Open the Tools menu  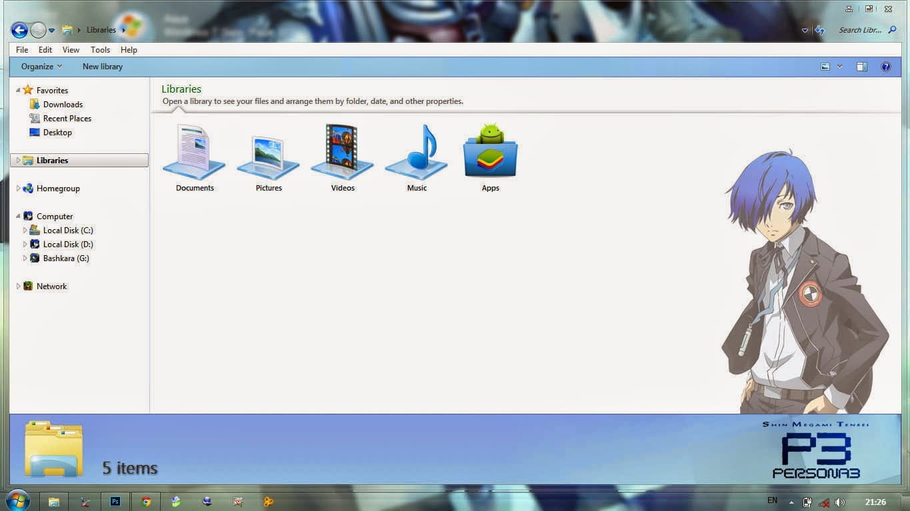click(100, 50)
